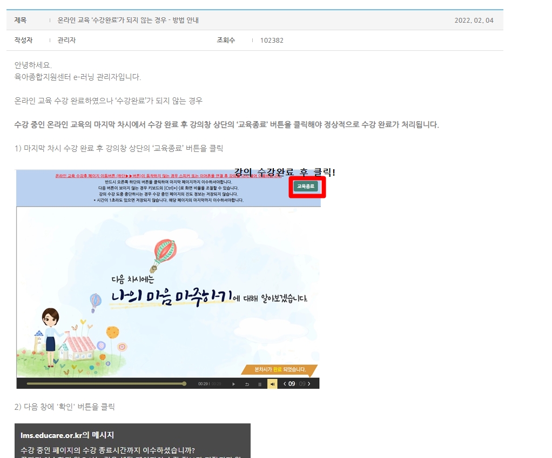
Task: Click the red 강의 수강완료 후 클릭 annotation
Action: pyautogui.click(x=285, y=172)
